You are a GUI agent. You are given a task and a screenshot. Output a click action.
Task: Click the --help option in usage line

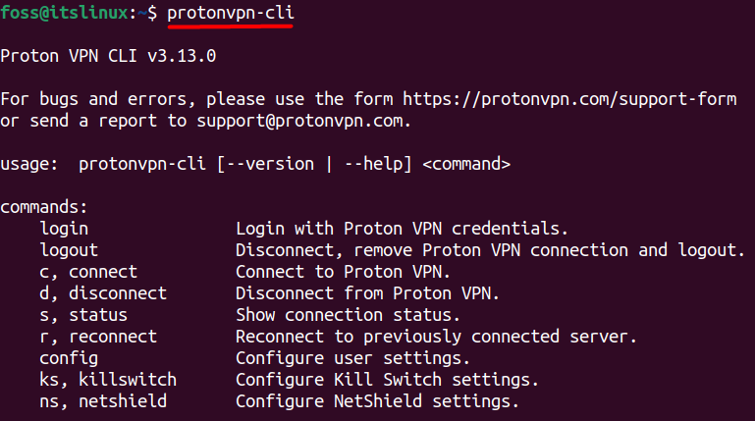coord(373,164)
